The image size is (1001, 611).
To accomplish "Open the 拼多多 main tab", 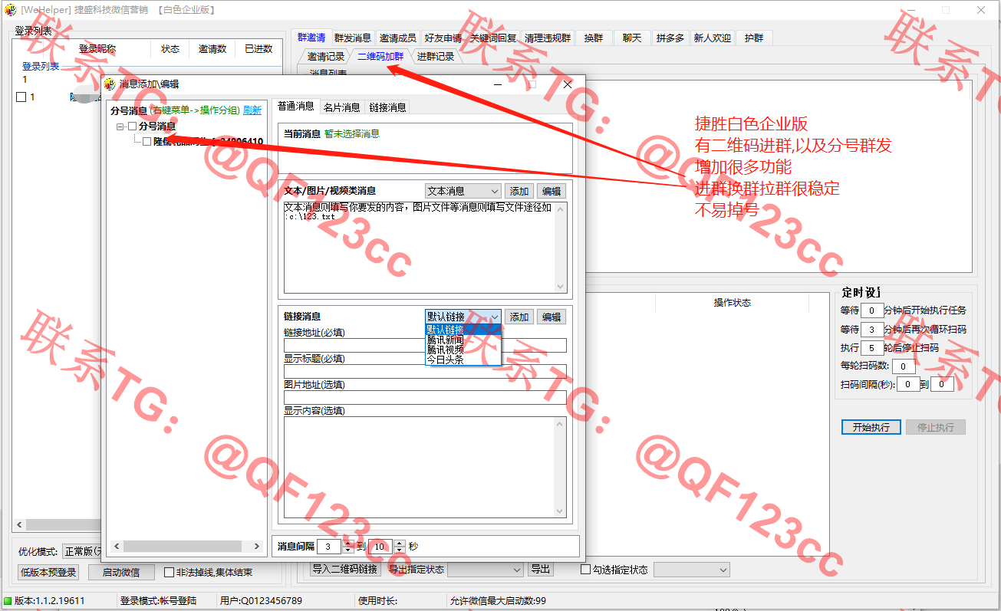I will coord(670,38).
